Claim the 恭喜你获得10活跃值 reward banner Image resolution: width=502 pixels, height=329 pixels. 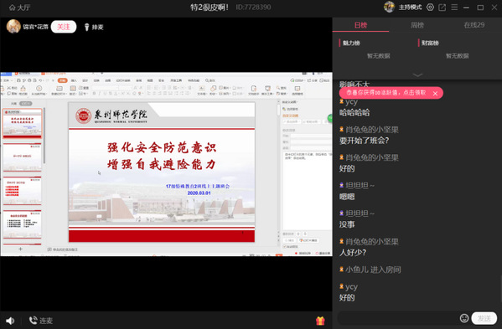click(386, 93)
